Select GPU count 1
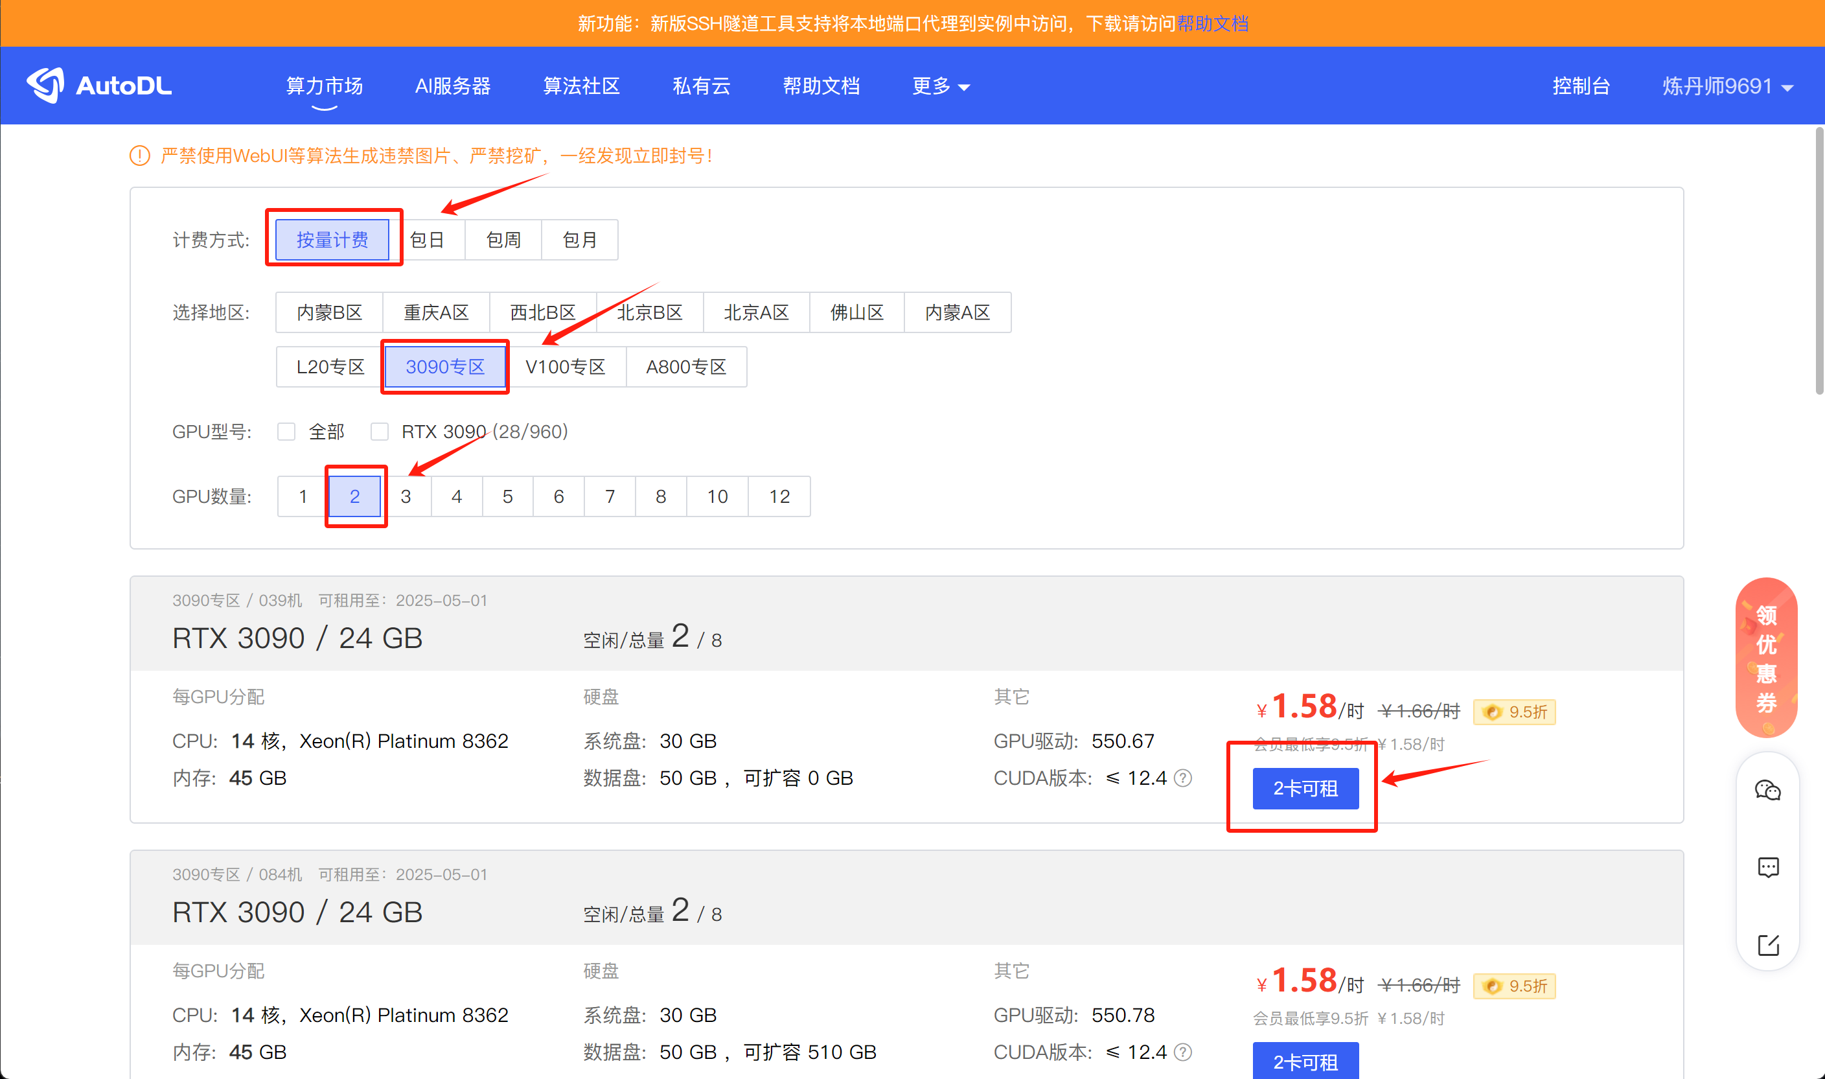Screen dimensions: 1825x1079 (x=303, y=496)
